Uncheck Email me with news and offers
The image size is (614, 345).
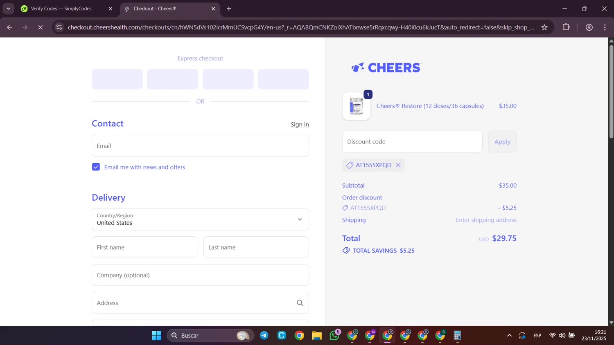[x=96, y=167]
